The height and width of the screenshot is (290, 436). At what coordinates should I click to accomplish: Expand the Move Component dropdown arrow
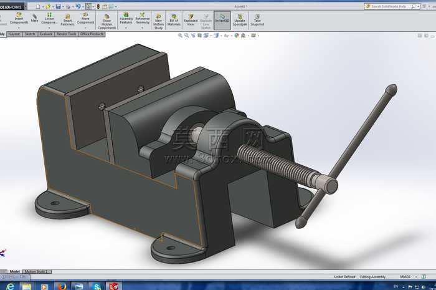click(85, 28)
